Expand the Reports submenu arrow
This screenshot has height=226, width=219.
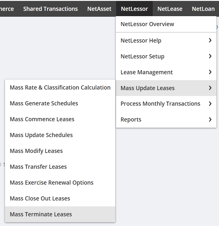(210, 119)
